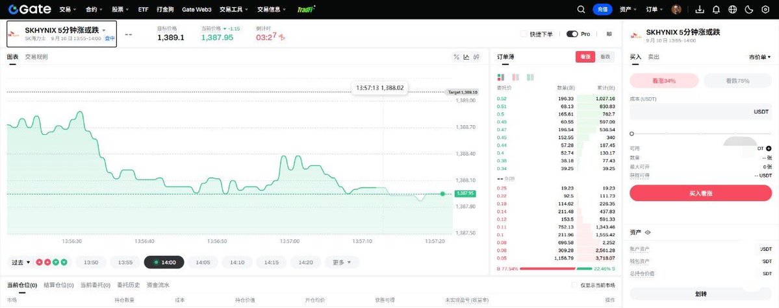
Task: Click the 买入看涨 button
Action: pos(701,193)
